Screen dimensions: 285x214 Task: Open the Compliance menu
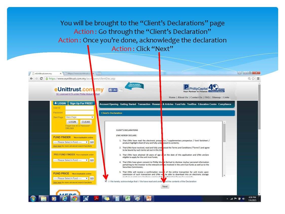(225, 104)
